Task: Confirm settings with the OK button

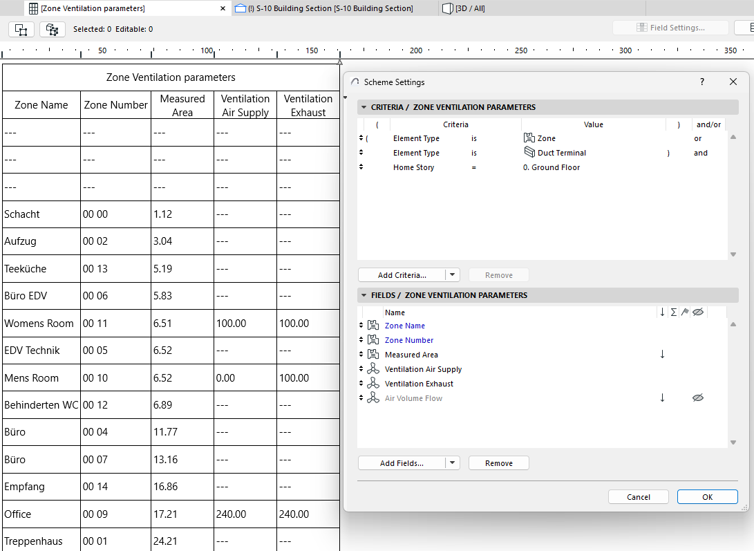Action: point(707,496)
